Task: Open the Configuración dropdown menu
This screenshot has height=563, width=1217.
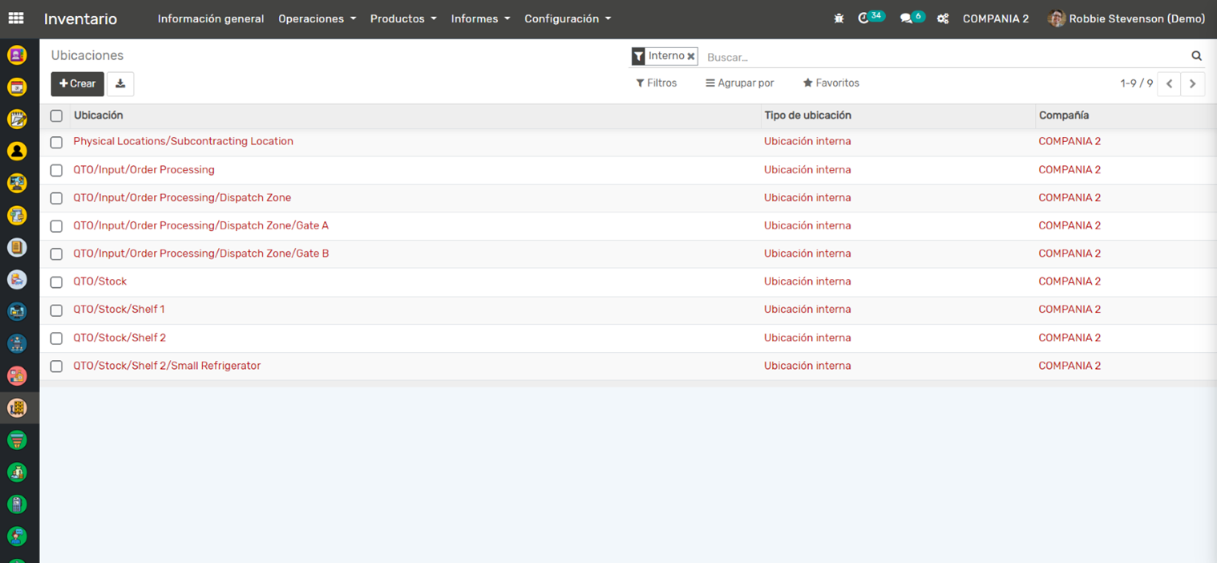Action: pyautogui.click(x=567, y=18)
